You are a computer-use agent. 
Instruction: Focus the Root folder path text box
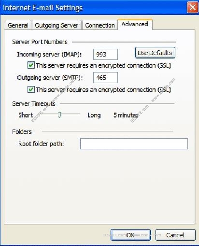[134, 144]
